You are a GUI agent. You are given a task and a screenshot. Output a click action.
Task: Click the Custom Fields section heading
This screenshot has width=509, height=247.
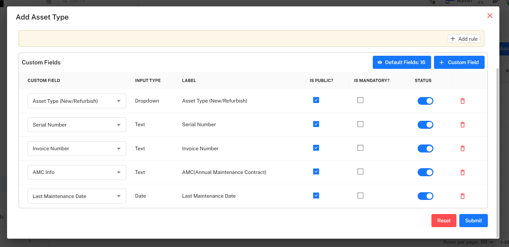[x=41, y=62]
